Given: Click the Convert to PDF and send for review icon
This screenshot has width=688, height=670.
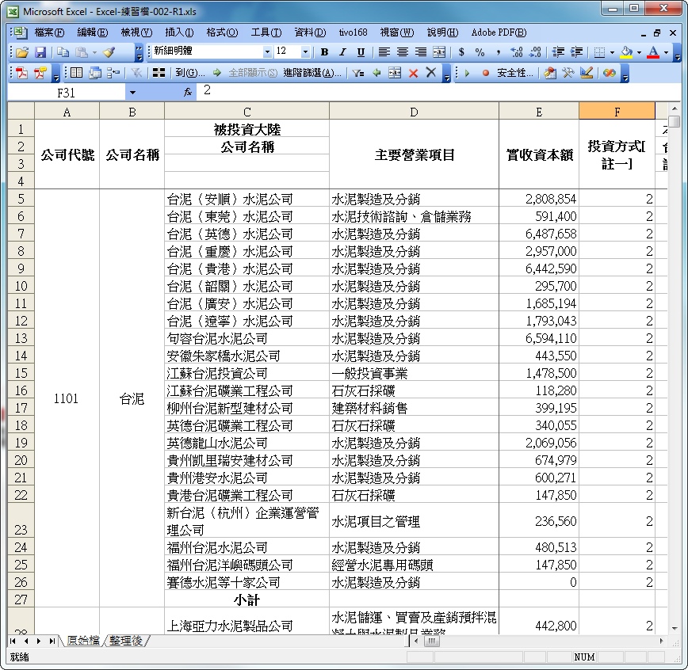Looking at the screenshot, I should click(x=40, y=73).
